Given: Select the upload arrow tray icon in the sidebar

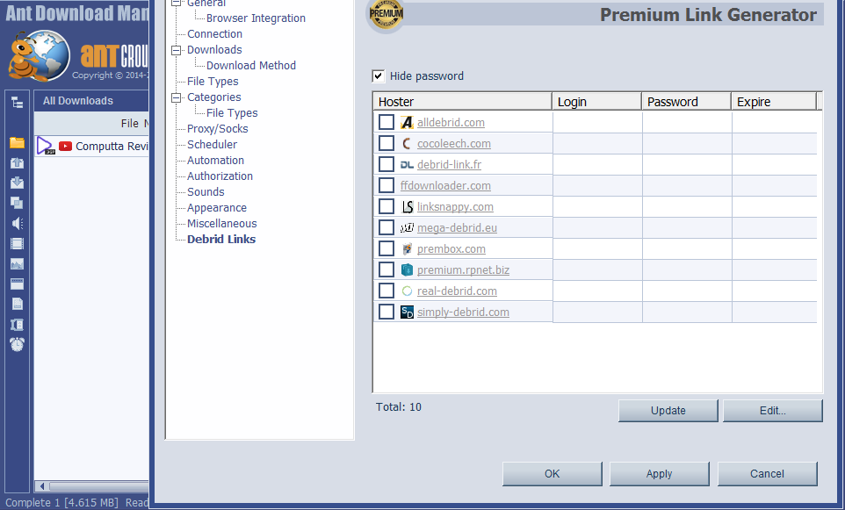Looking at the screenshot, I should pyautogui.click(x=18, y=163).
